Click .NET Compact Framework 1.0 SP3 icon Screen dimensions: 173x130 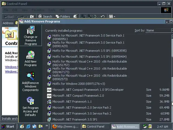(x=49, y=90)
